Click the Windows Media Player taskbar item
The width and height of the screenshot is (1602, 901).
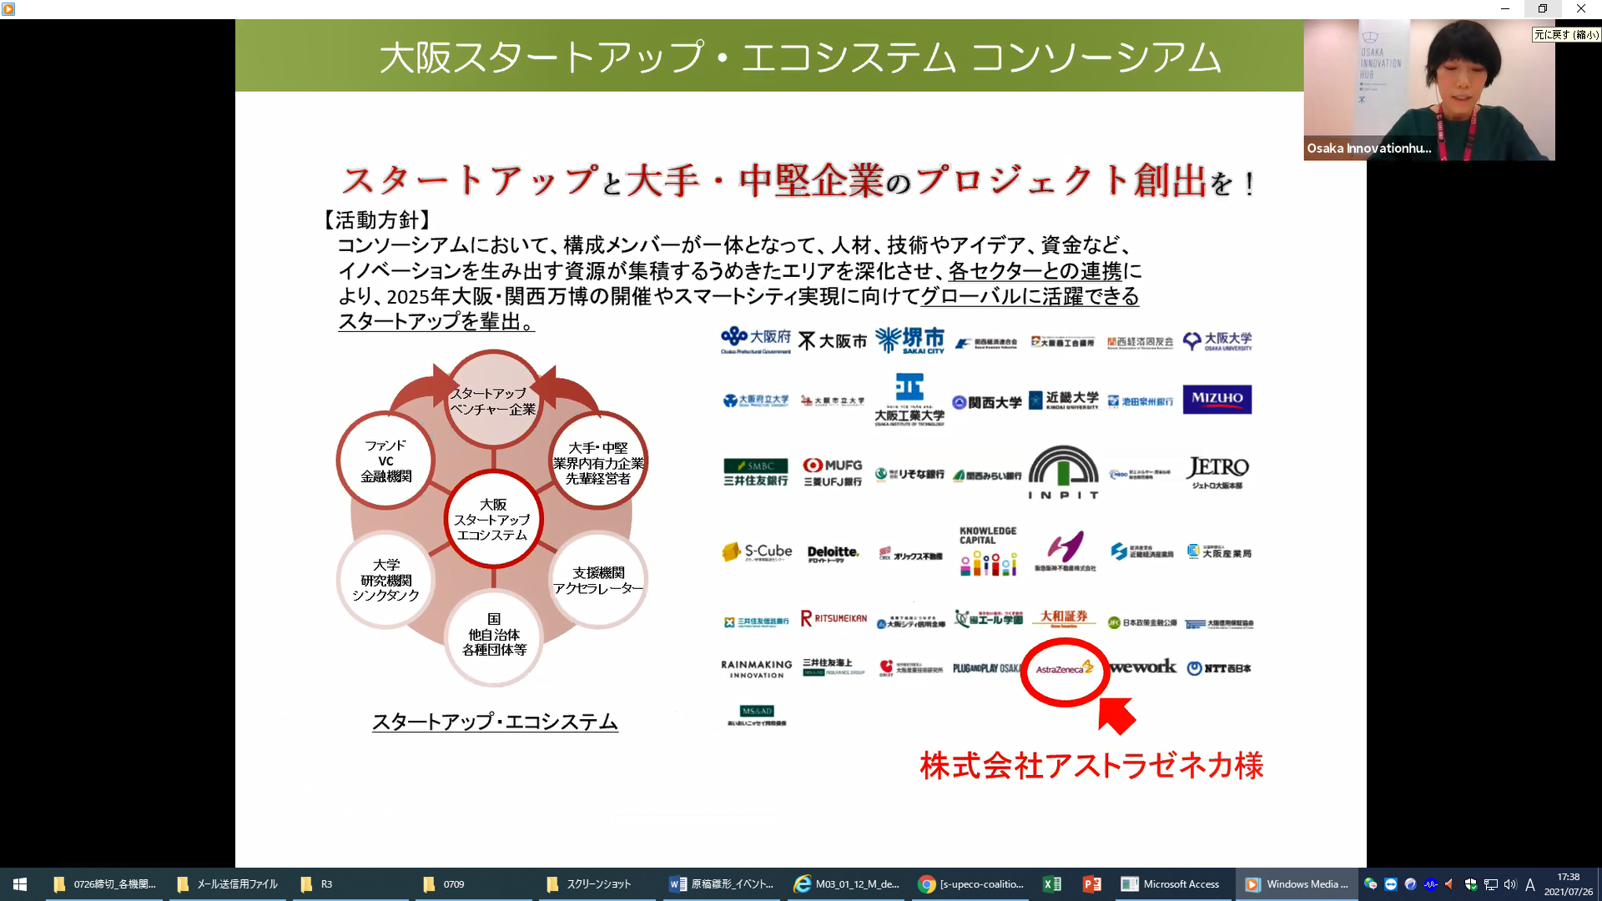pyautogui.click(x=1296, y=884)
